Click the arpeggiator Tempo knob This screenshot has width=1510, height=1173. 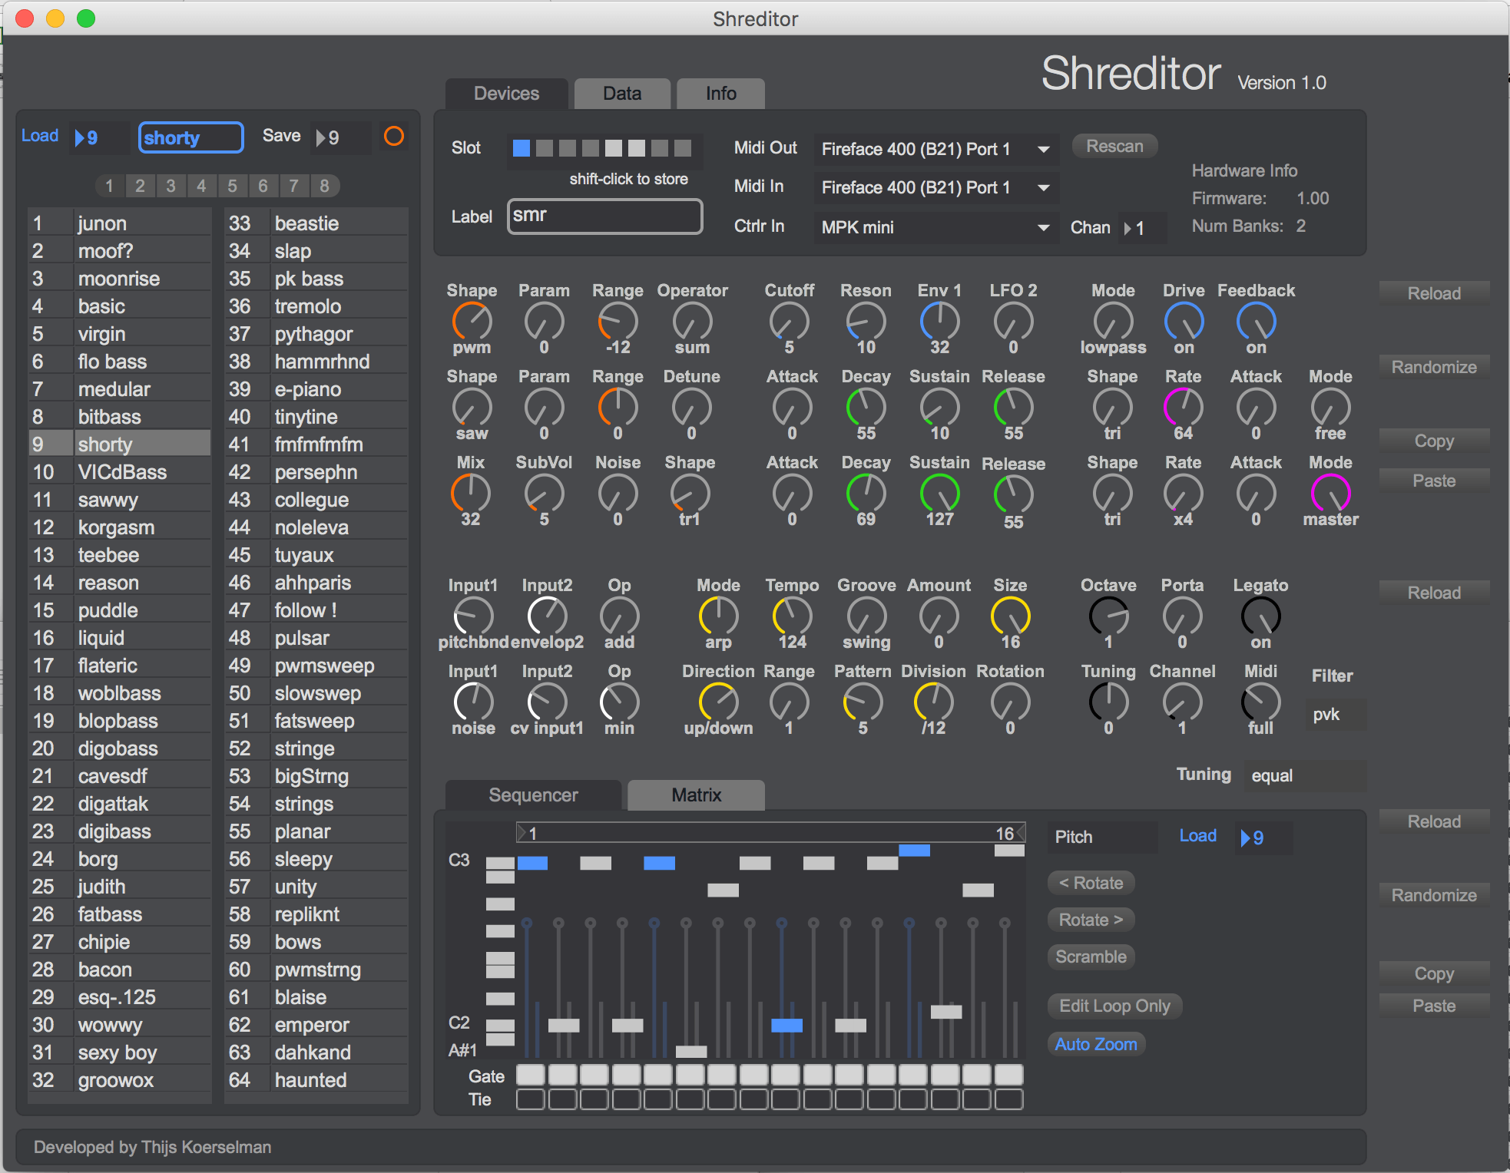[792, 616]
